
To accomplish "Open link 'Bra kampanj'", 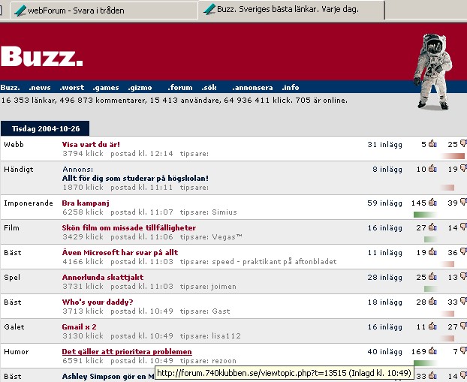I will pyautogui.click(x=86, y=203).
